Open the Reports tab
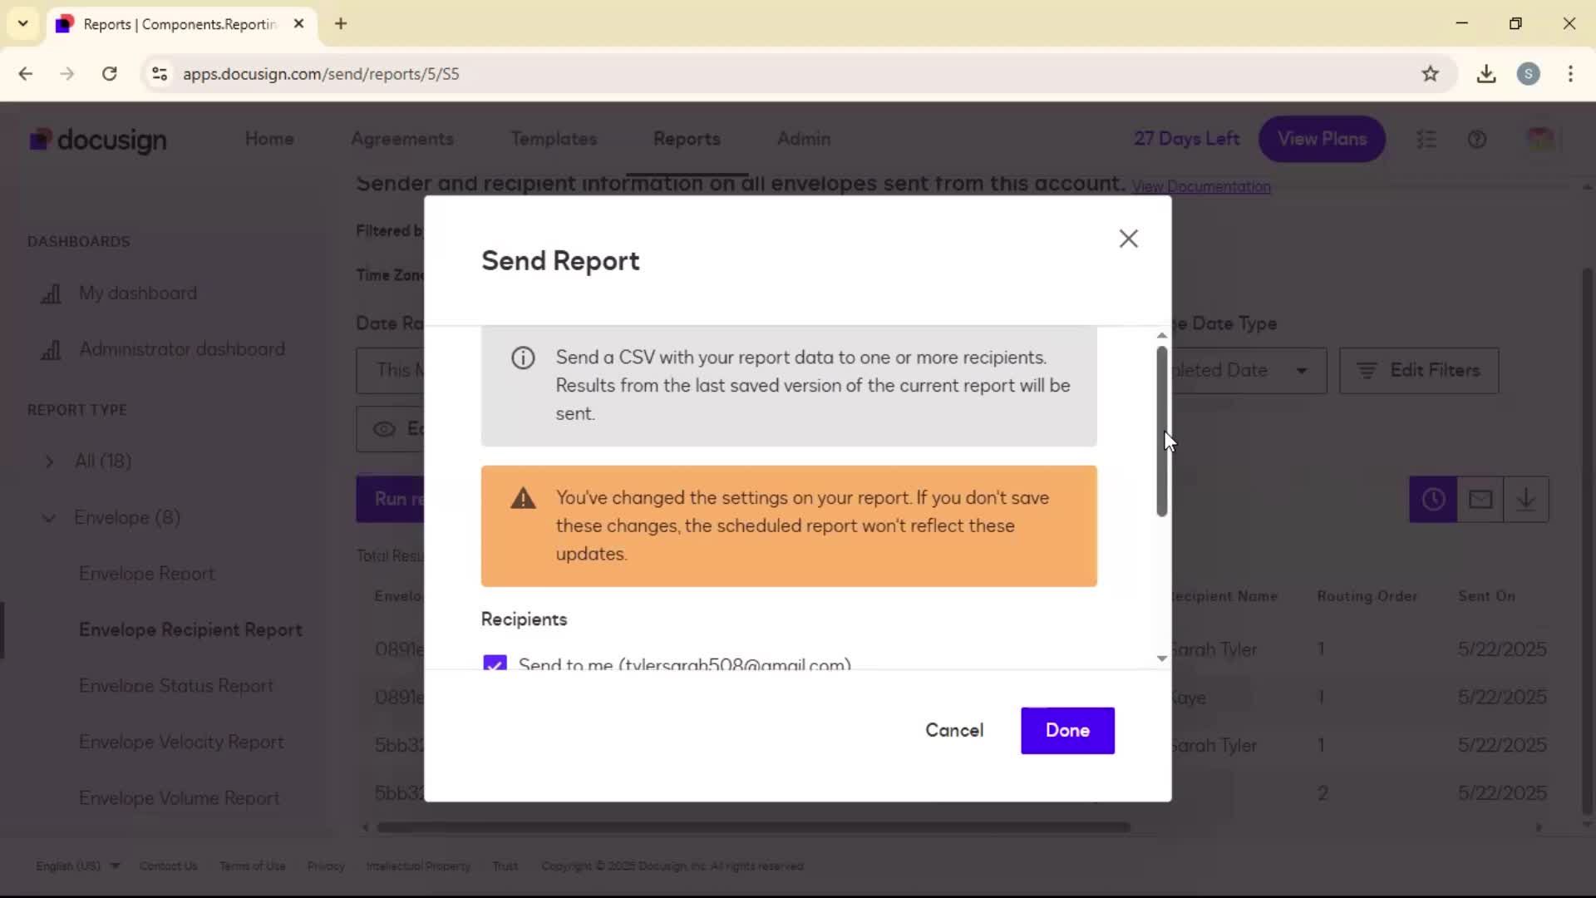Screen dimensions: 1596x898 (687, 139)
